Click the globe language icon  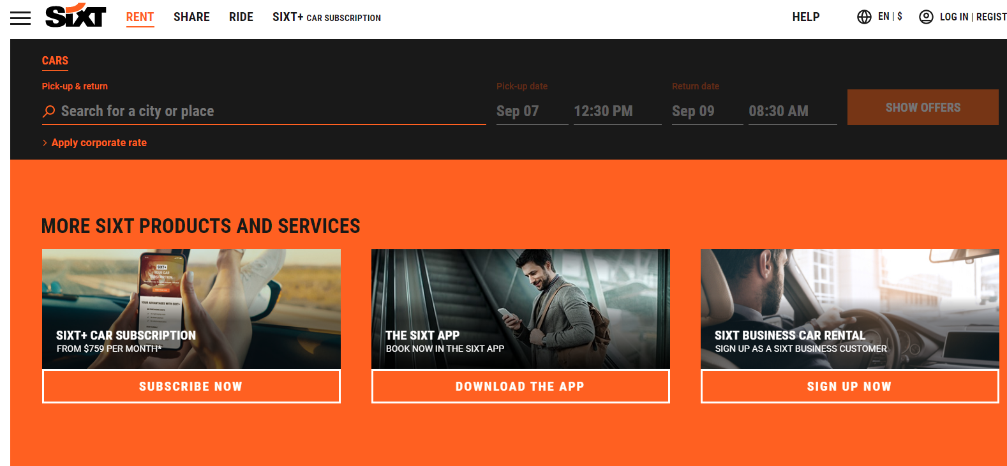click(x=864, y=17)
